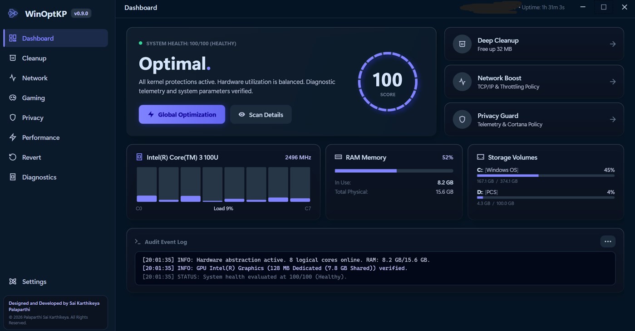This screenshot has height=331, width=635.
Task: Open Privacy Guard via its arrow
Action: [613, 119]
